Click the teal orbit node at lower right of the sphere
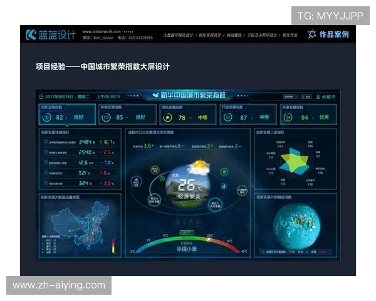This screenshot has width=376, height=301. pyautogui.click(x=215, y=205)
